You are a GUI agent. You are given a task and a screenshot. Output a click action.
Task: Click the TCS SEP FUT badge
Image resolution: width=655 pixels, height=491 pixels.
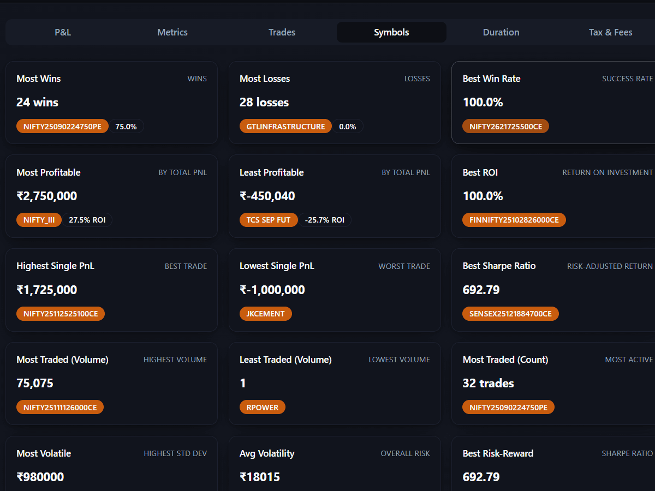(x=269, y=220)
